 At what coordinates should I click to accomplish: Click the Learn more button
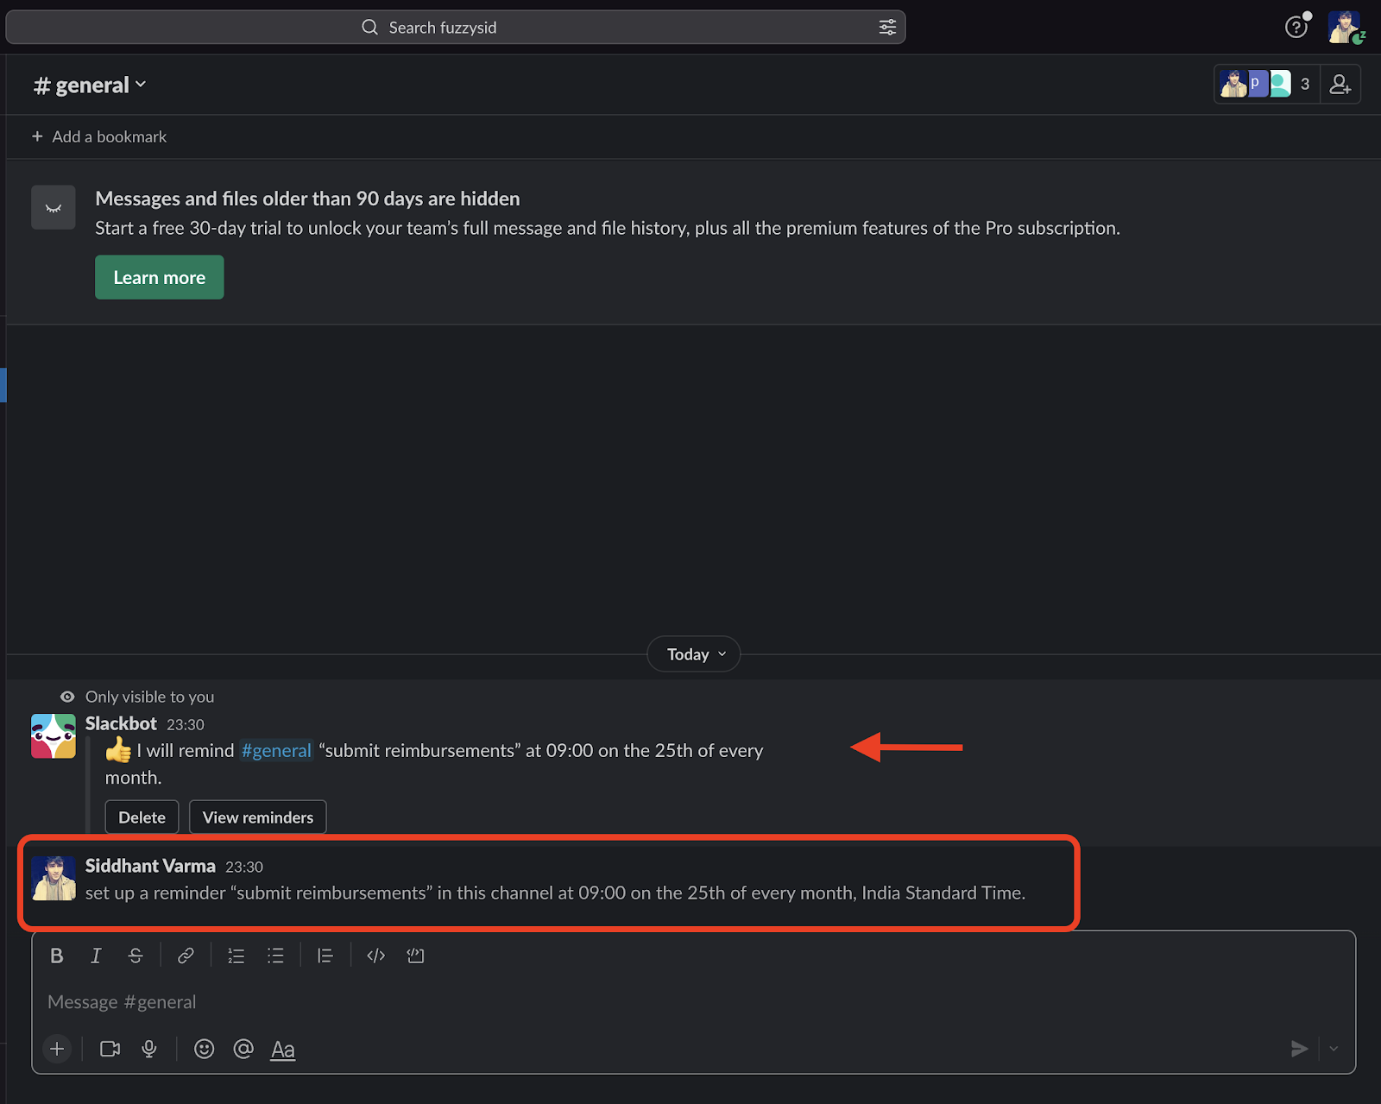160,277
